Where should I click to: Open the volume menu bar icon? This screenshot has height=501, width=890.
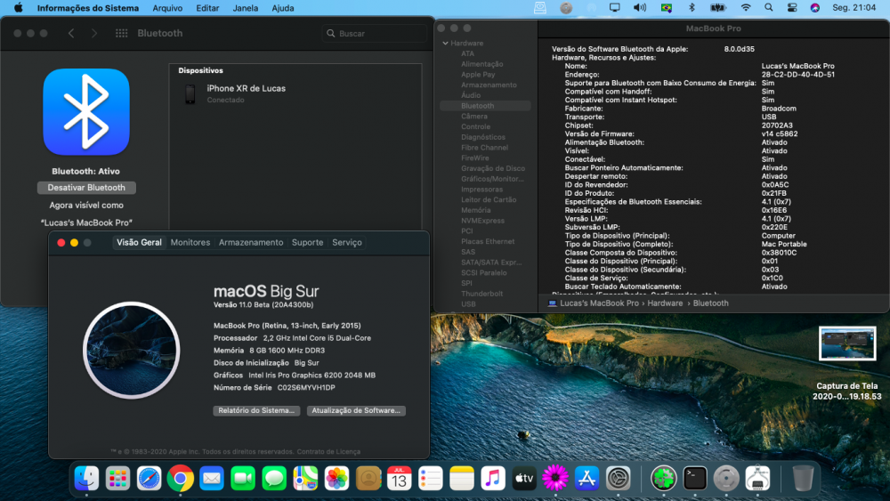[x=640, y=8]
